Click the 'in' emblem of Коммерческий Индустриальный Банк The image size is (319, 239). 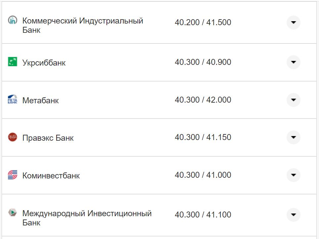[13, 20]
